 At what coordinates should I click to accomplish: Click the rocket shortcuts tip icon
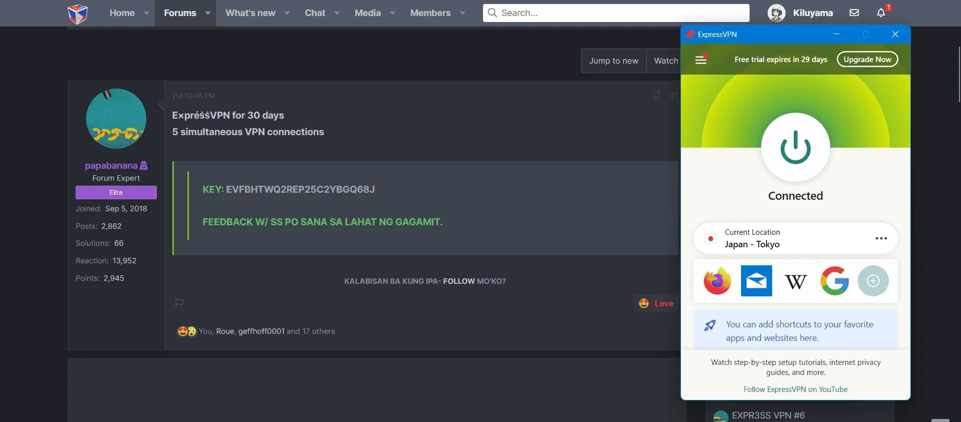tap(710, 326)
